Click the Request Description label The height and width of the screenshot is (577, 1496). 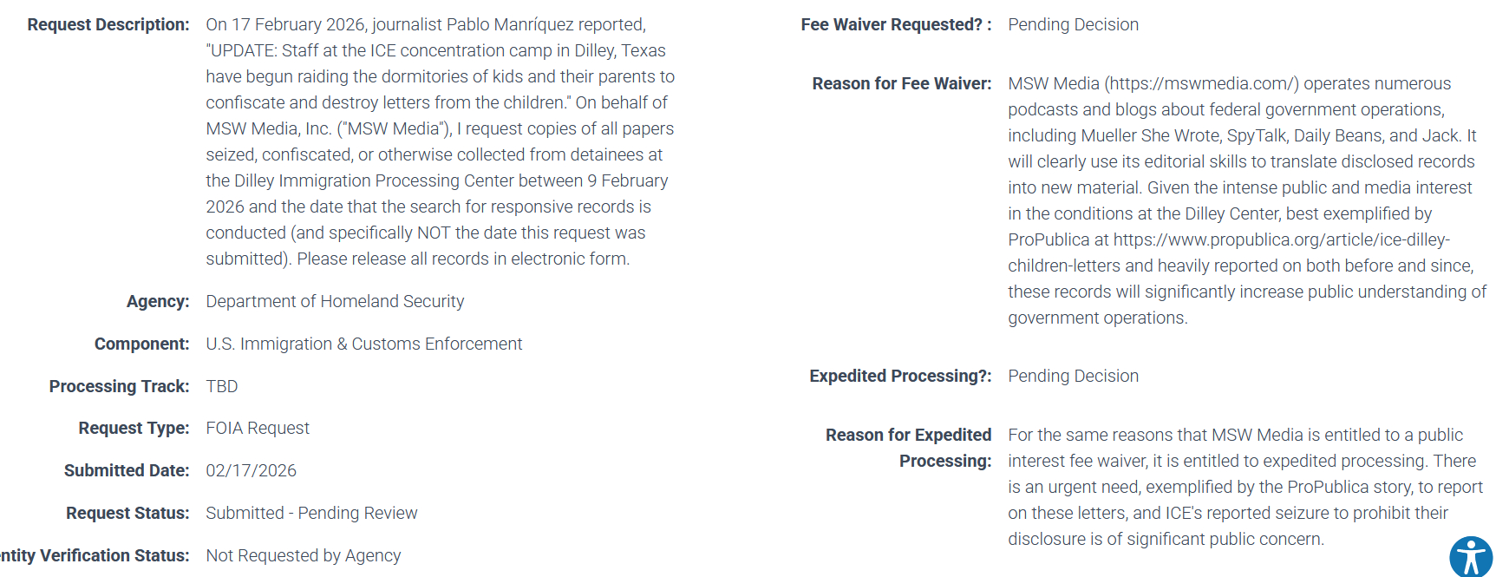point(108,25)
